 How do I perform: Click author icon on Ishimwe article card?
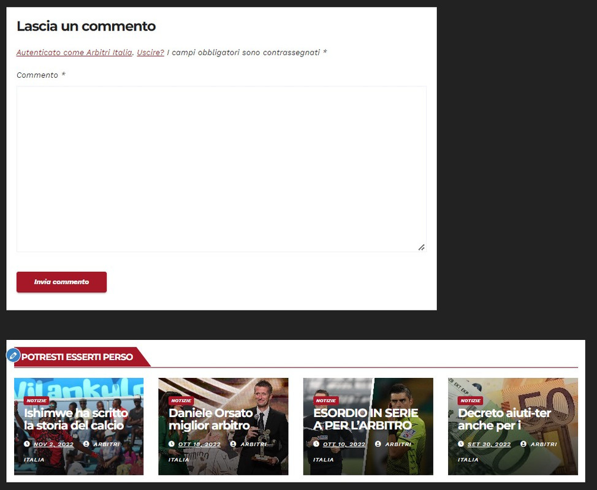pyautogui.click(x=86, y=444)
